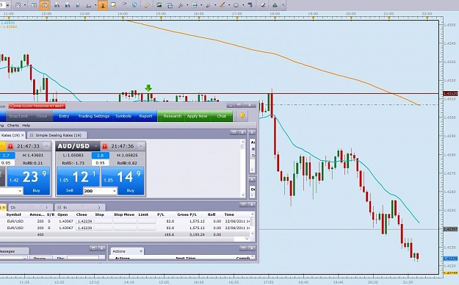Open the Help menu
The width and height of the screenshot is (459, 285).
[26, 126]
